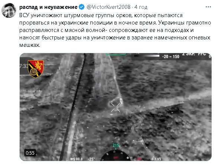Click the white crosshair reticle in video

click(x=116, y=107)
